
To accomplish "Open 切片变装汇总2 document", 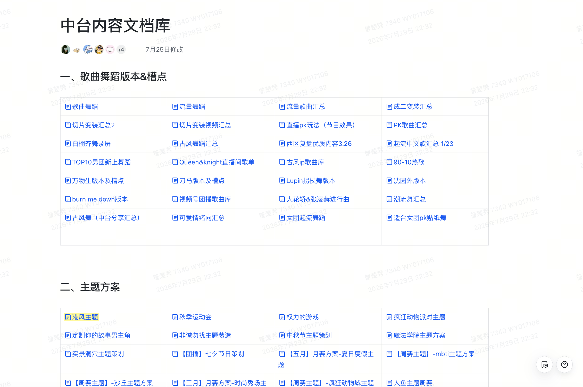I will click(x=90, y=125).
